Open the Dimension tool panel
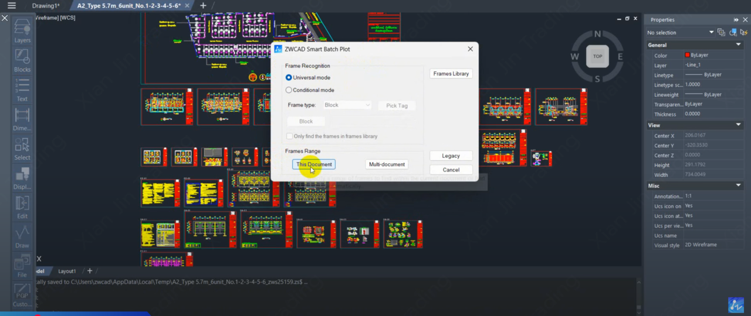751x316 pixels. [22, 119]
